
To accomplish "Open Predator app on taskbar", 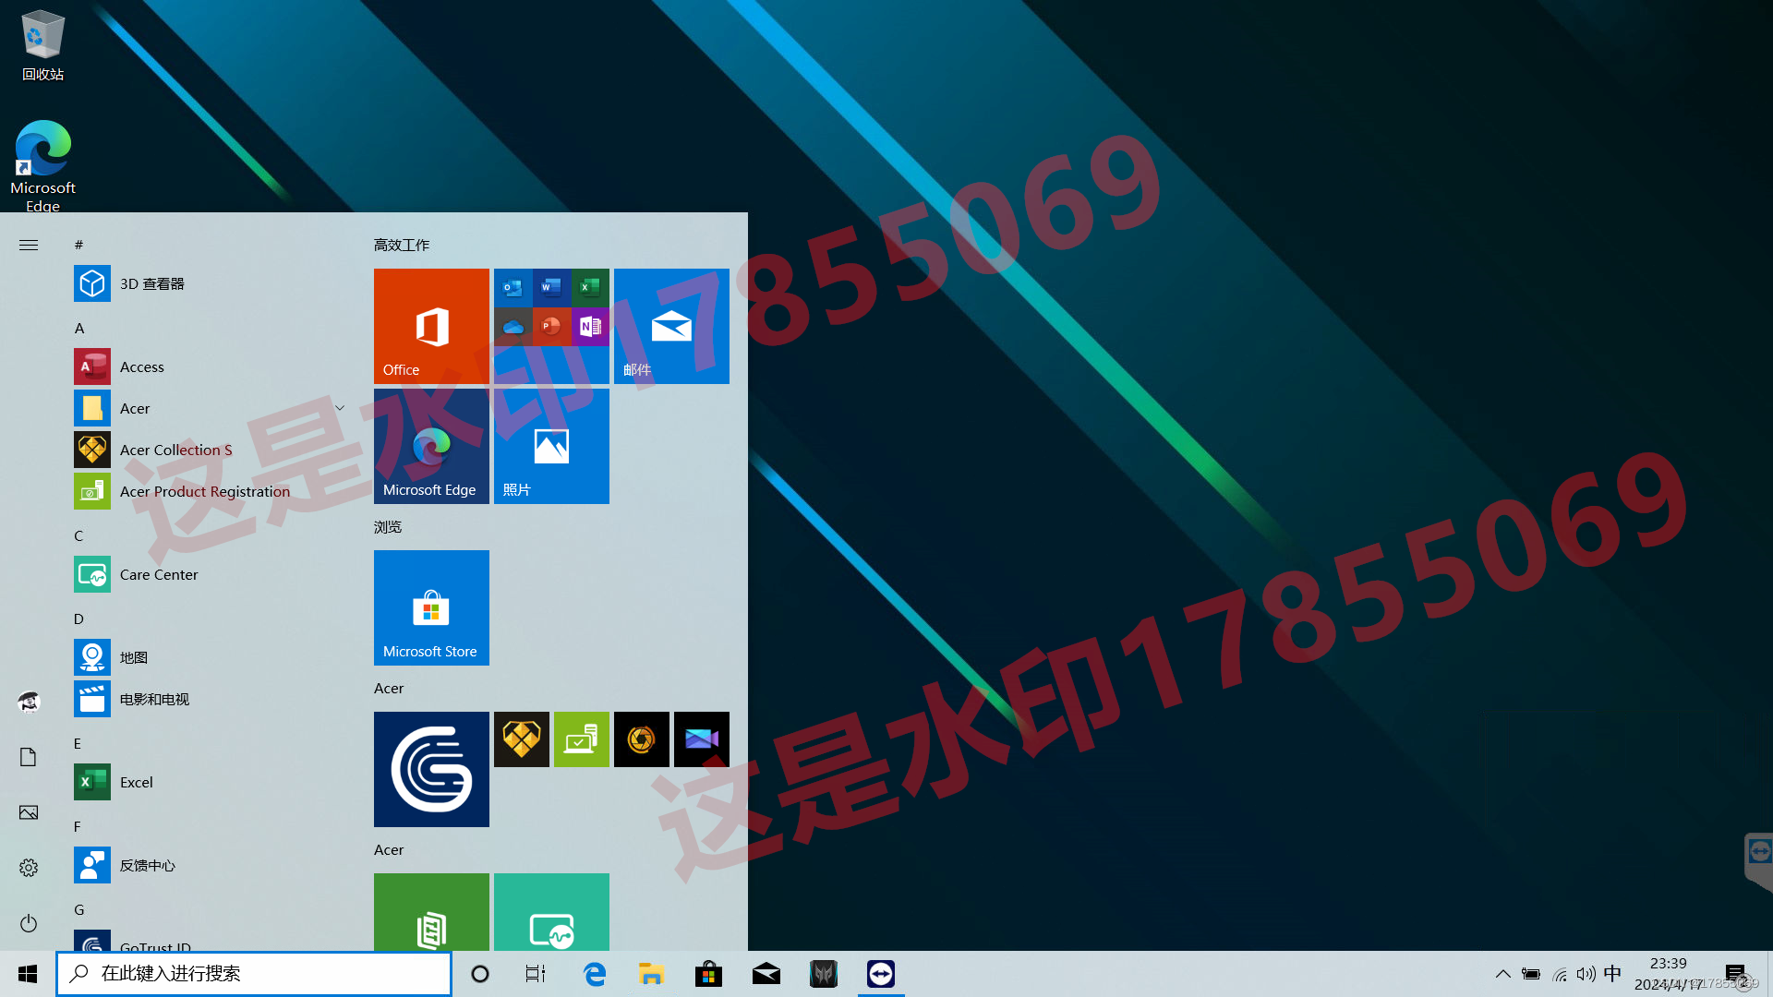I will 824,974.
